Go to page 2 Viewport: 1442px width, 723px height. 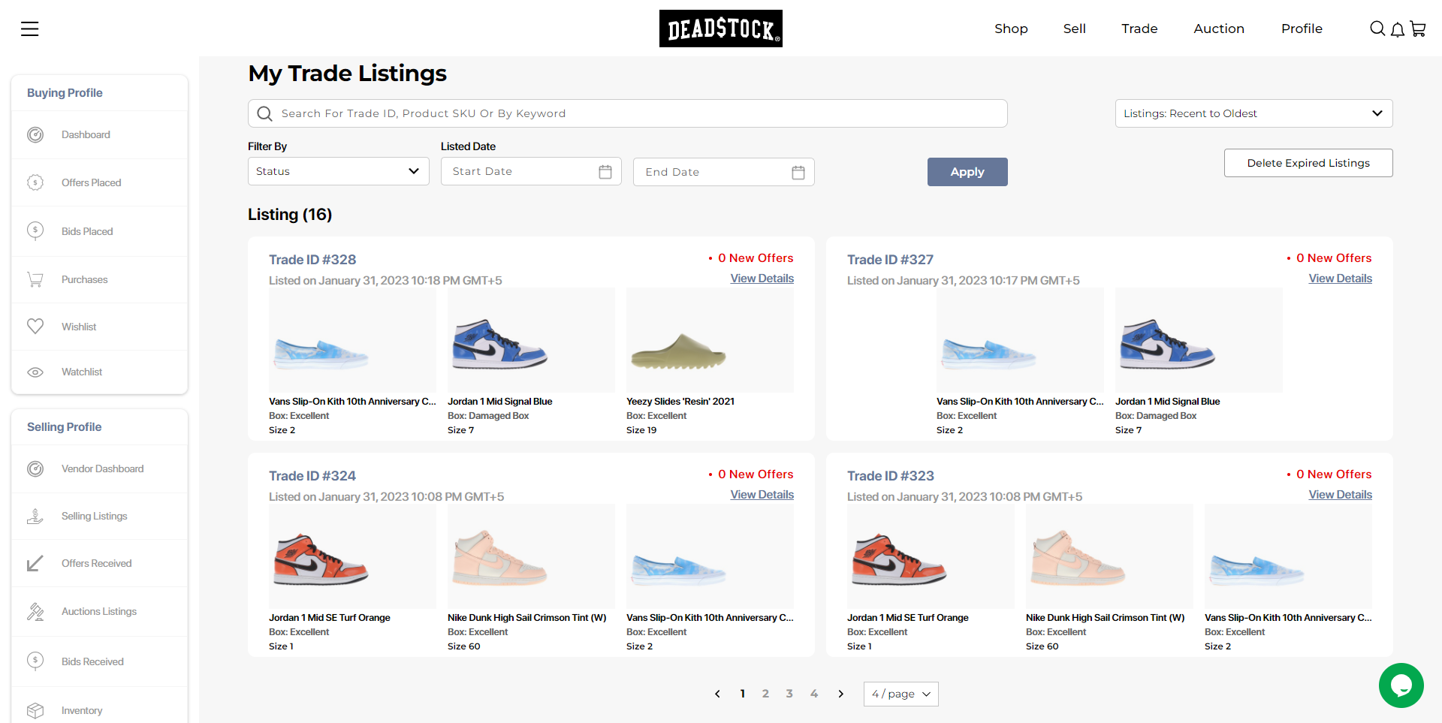[x=765, y=694]
